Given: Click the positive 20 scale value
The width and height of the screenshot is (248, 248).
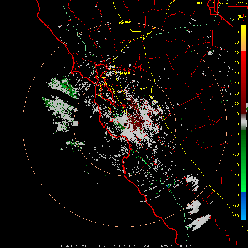Looking at the screenshot, I should [x=237, y=104].
